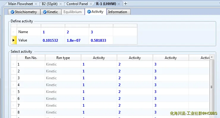220x118 pixels.
Task: Click Kinetic type cell for reaction 2
Action: coord(63,71)
